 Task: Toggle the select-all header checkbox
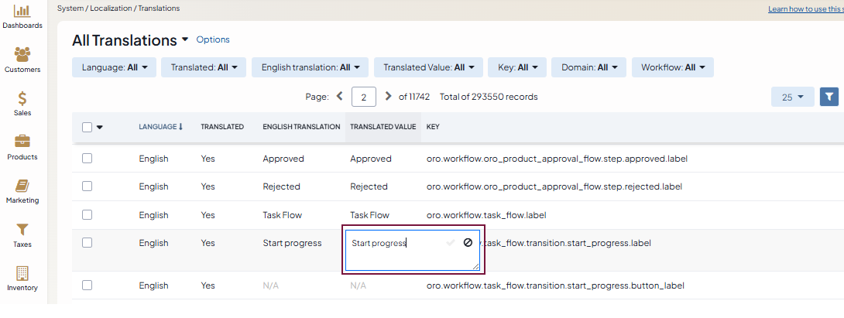click(x=87, y=127)
